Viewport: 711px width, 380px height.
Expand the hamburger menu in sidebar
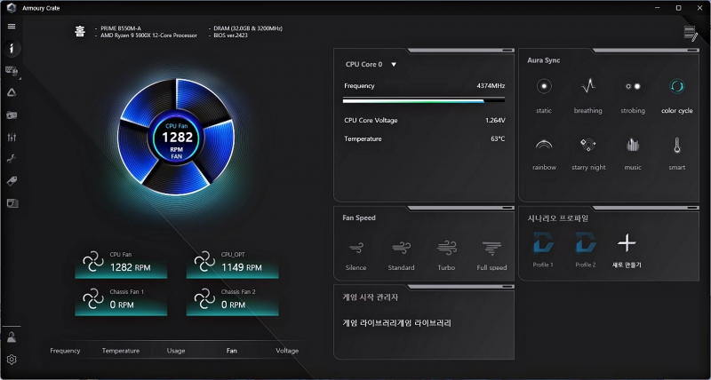(x=12, y=26)
